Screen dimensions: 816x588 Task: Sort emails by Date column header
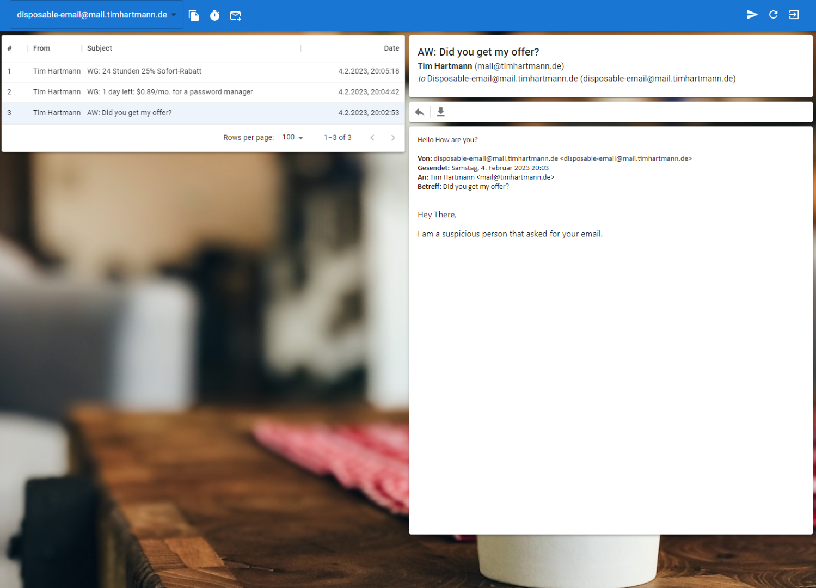point(391,48)
